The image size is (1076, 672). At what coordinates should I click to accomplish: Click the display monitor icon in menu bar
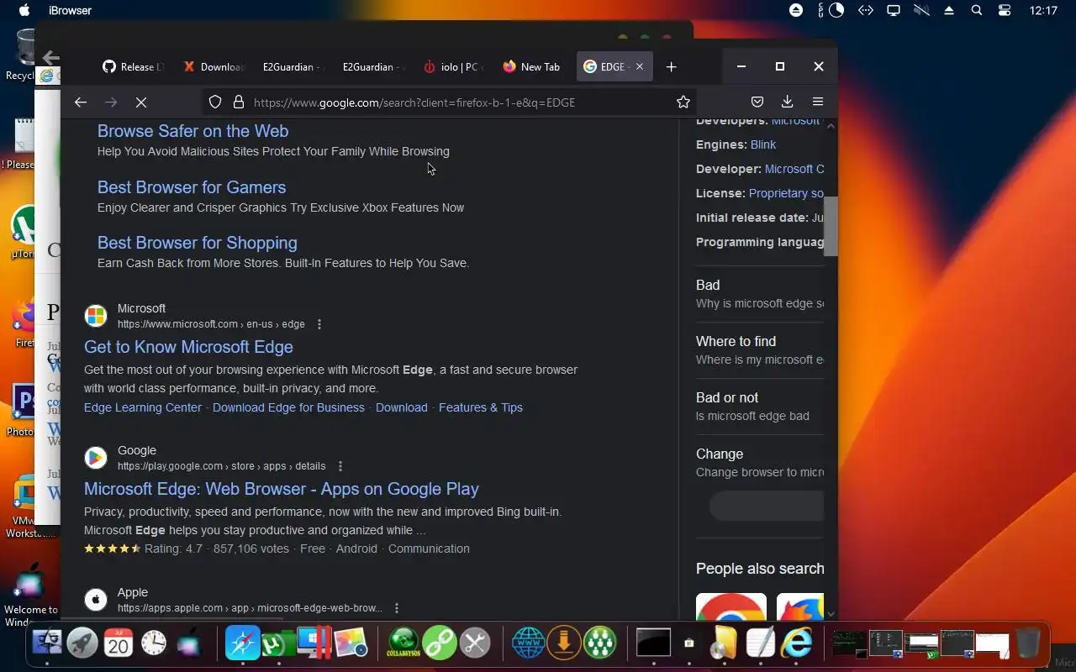click(894, 10)
